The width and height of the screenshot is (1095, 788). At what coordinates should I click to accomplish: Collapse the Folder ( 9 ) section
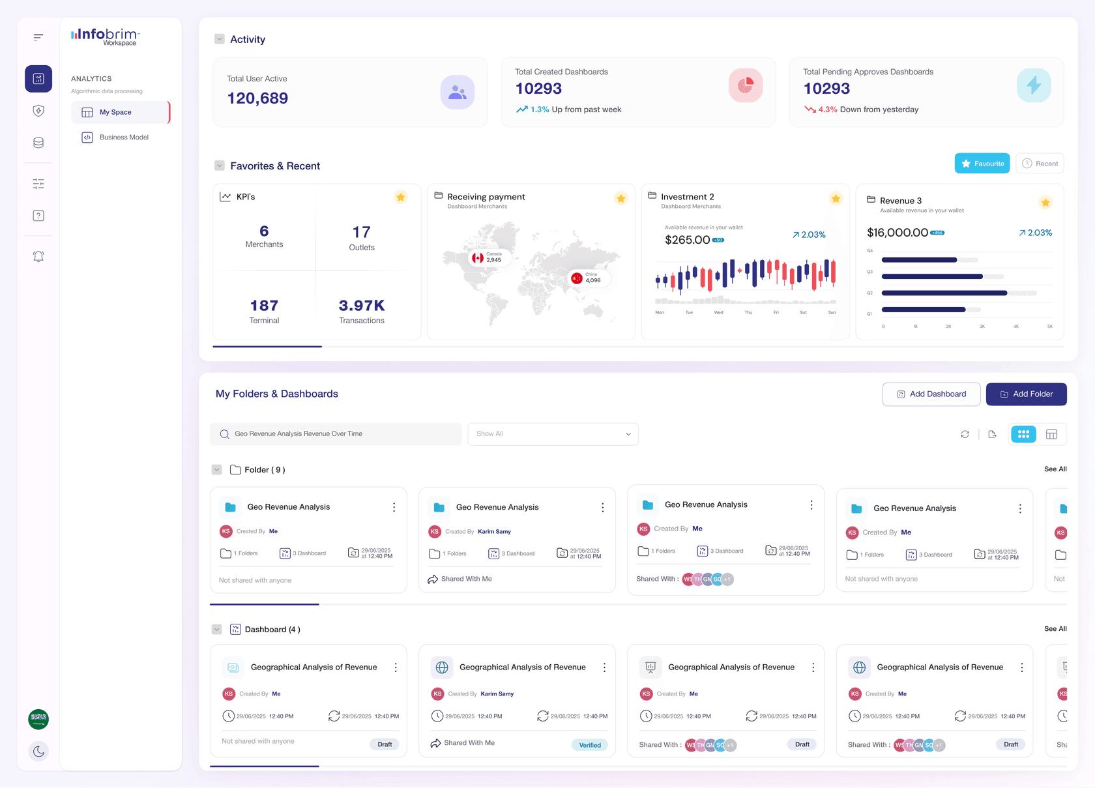217,470
